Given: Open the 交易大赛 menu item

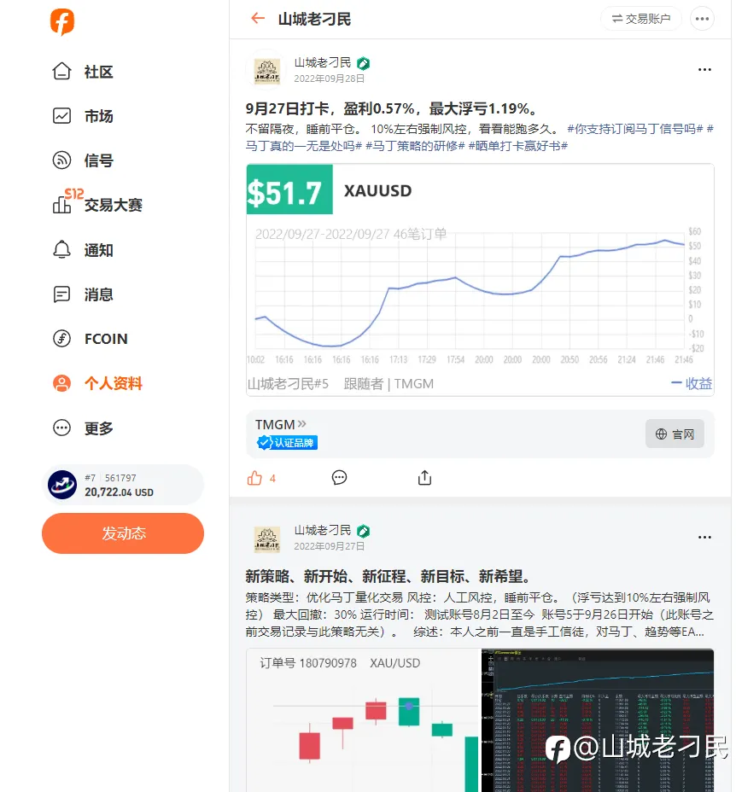Looking at the screenshot, I should coord(97,204).
